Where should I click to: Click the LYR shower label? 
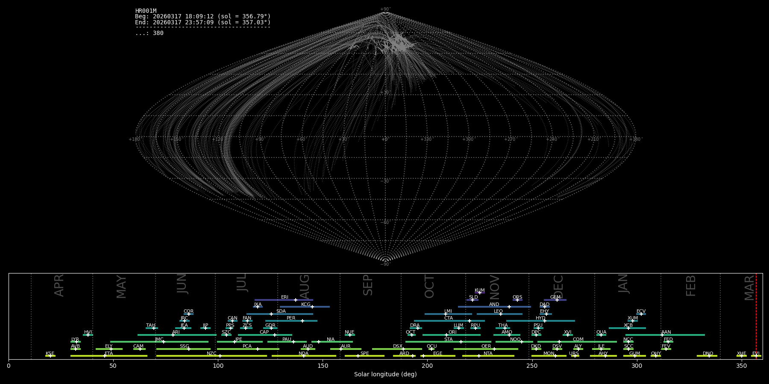pos(75,340)
